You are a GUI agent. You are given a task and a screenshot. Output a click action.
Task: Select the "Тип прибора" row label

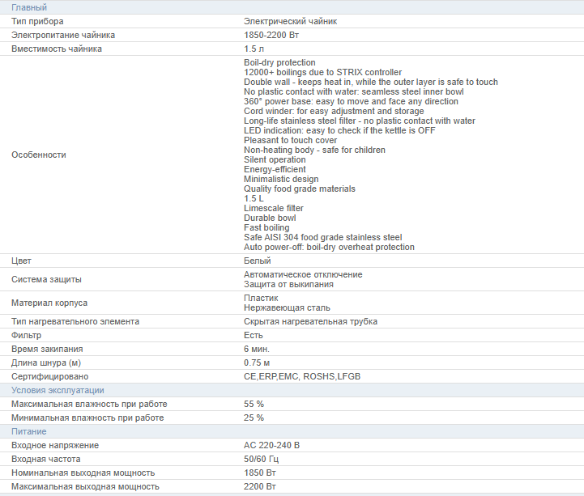[x=37, y=21]
